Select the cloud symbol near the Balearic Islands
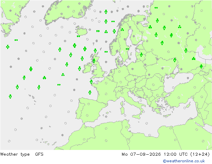The height and width of the screenshot is (164, 212). [106, 116]
